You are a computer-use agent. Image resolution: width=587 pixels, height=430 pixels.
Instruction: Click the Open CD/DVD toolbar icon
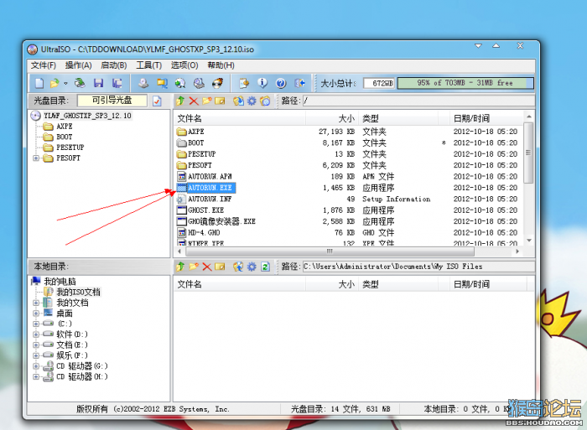pos(80,83)
